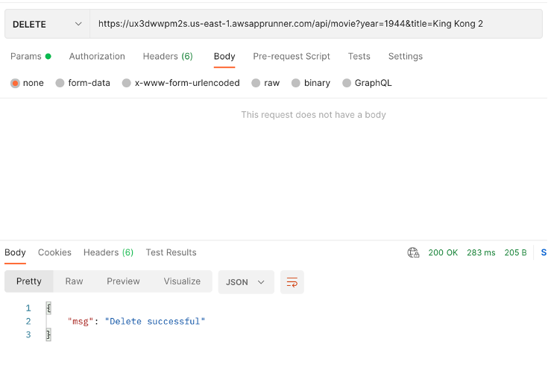This screenshot has height=371, width=548.
Task: Click the "Delete successful" response value
Action: click(155, 321)
